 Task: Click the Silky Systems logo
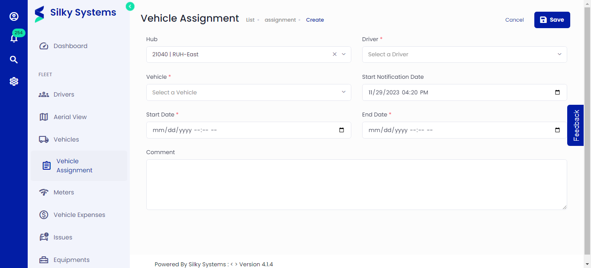coord(75,13)
